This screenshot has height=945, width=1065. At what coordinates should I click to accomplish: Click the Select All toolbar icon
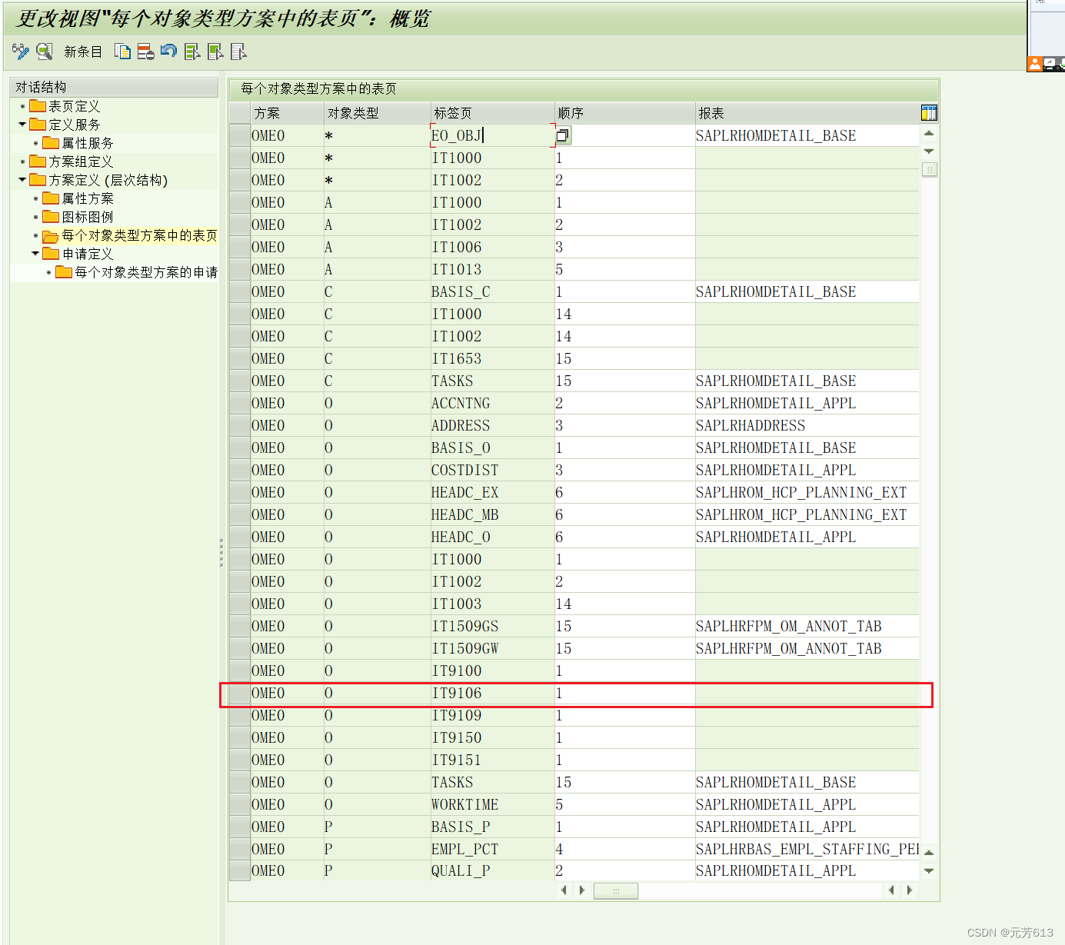click(192, 52)
